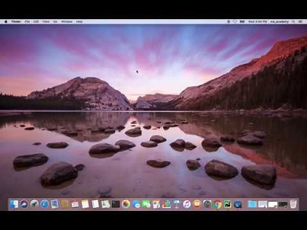Open the File menu

(27, 22)
